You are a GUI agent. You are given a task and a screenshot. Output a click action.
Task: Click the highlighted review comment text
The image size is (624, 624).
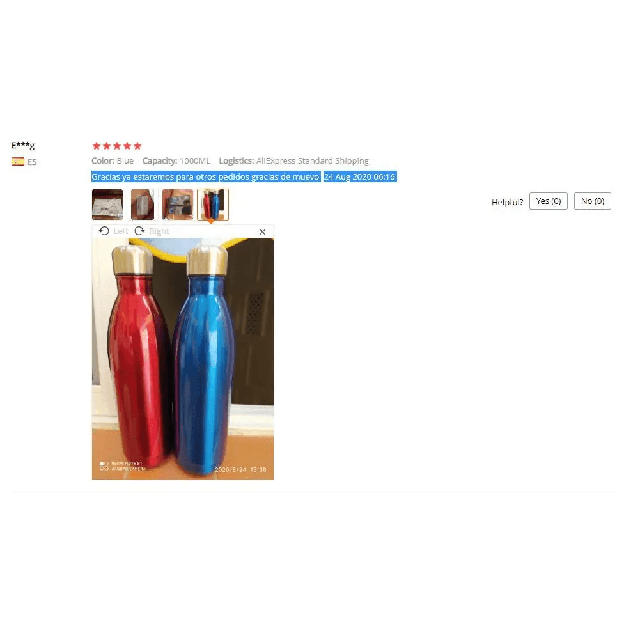(206, 176)
